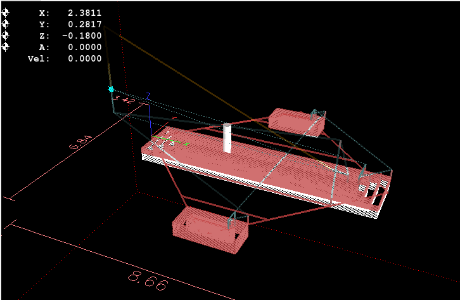Screen dimensions: 460x300
Task: Click the blue Z axis label
Action: tap(148, 96)
